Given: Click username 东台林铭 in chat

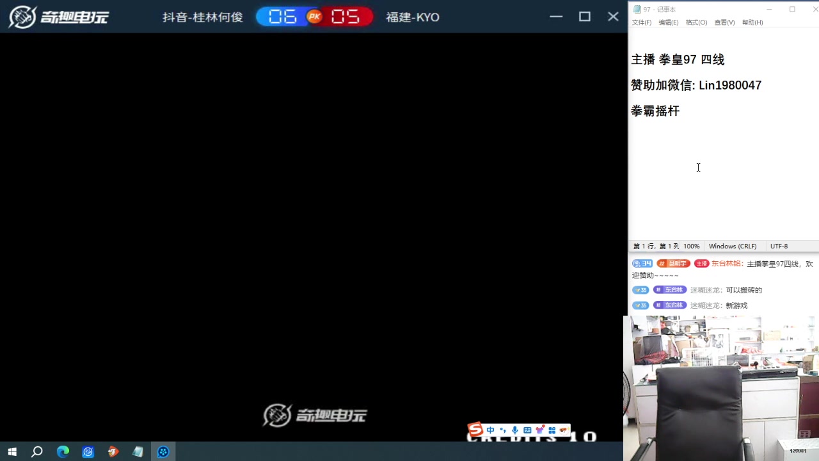Looking at the screenshot, I should 726,264.
